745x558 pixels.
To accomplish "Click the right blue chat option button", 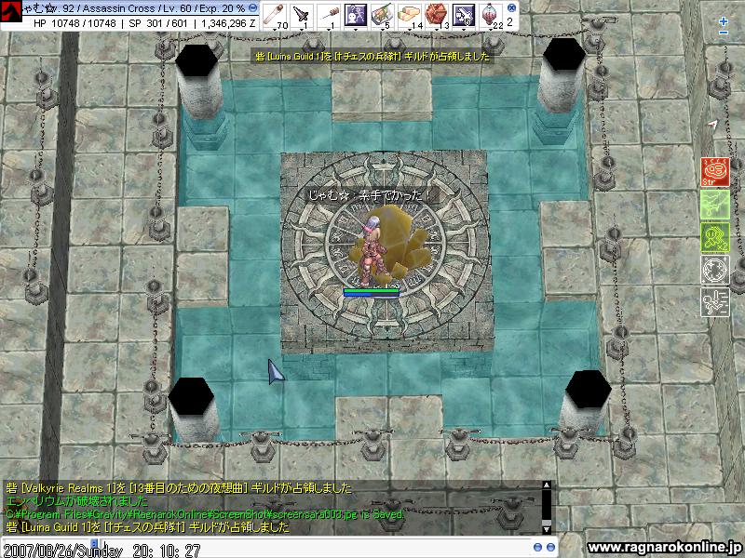I will [550, 547].
